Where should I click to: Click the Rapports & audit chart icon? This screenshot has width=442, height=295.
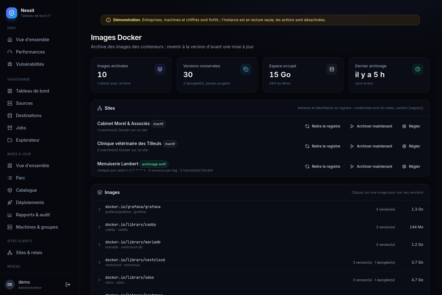[x=10, y=215]
